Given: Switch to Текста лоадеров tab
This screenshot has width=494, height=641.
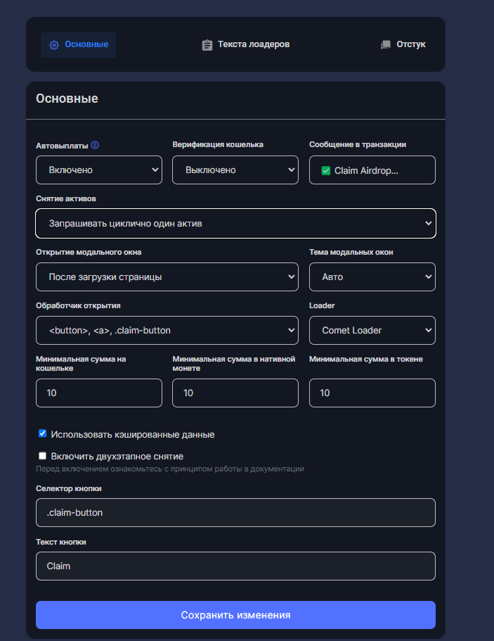Looking at the screenshot, I should (x=245, y=45).
